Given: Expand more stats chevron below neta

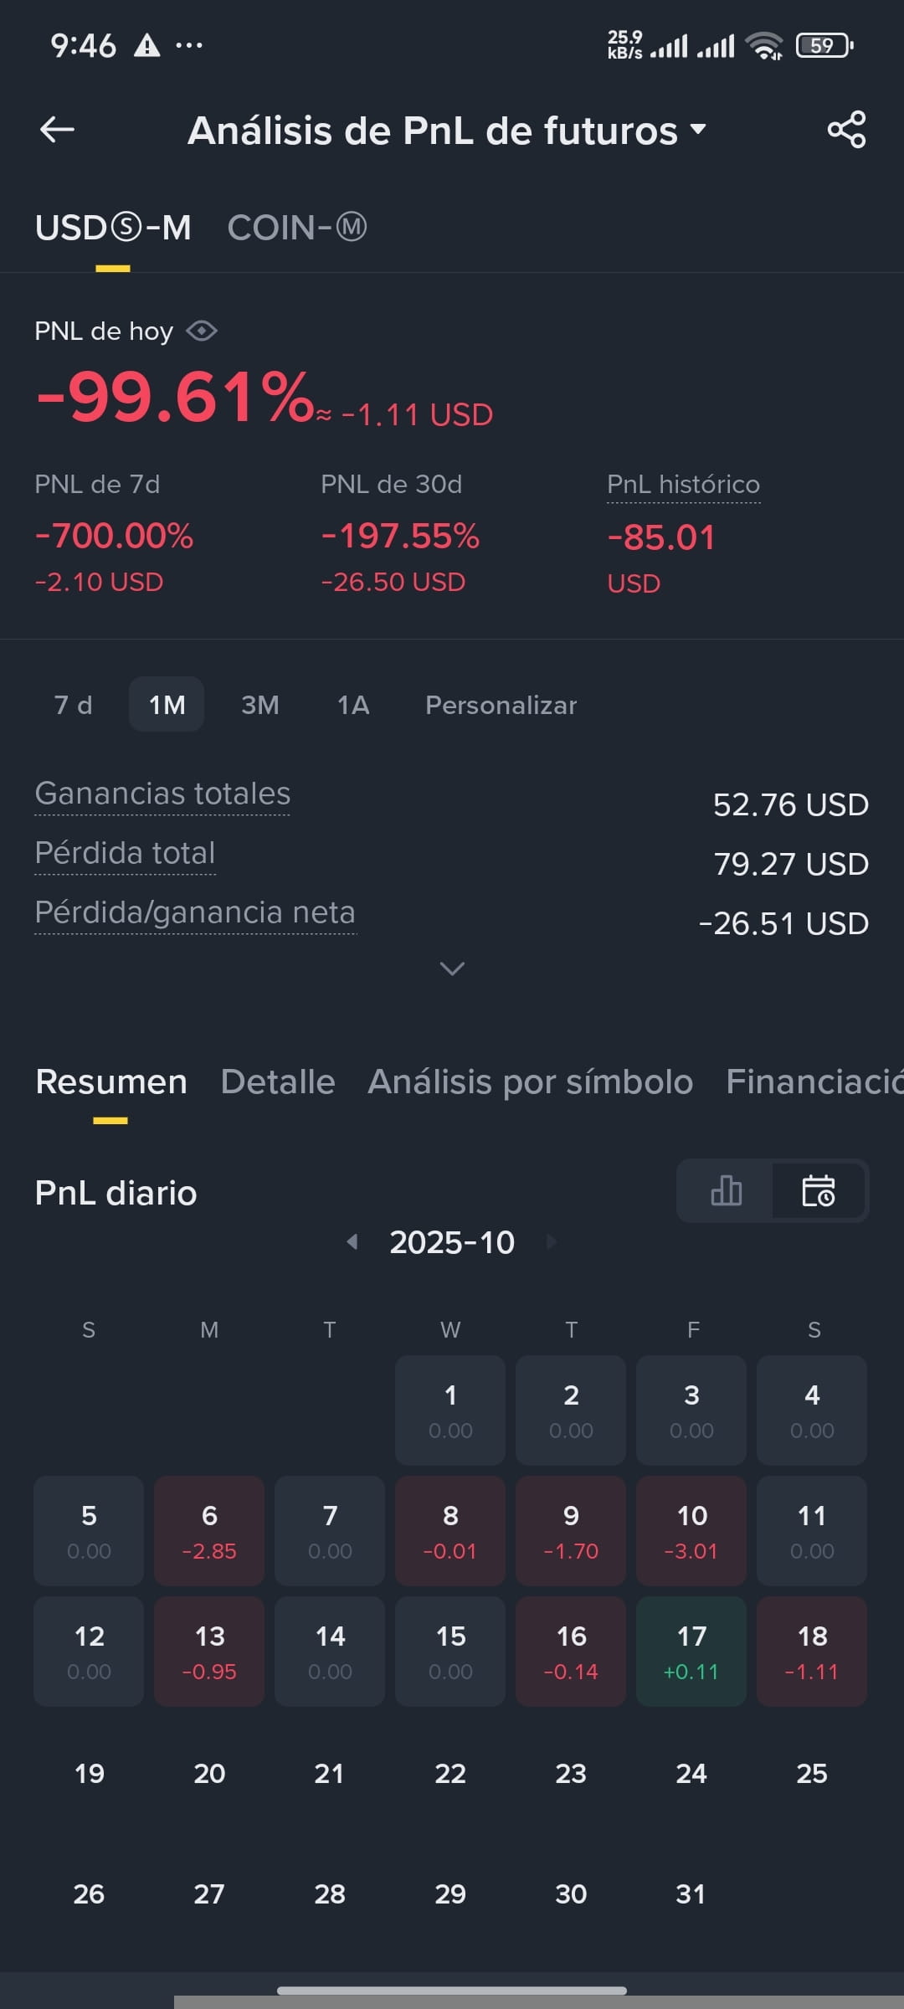Looking at the screenshot, I should click(452, 969).
